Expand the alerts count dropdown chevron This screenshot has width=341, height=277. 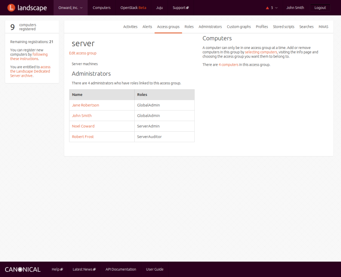(x=276, y=8)
